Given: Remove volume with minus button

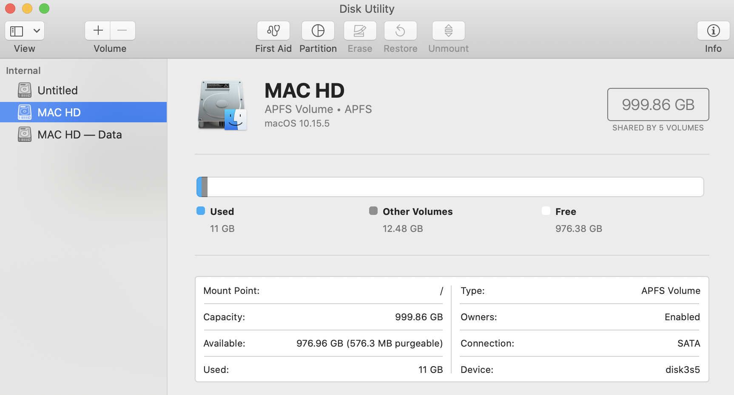Looking at the screenshot, I should tap(122, 31).
